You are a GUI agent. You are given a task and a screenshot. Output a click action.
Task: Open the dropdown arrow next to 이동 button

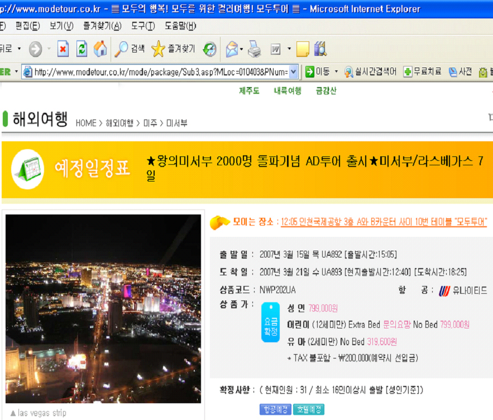(336, 72)
